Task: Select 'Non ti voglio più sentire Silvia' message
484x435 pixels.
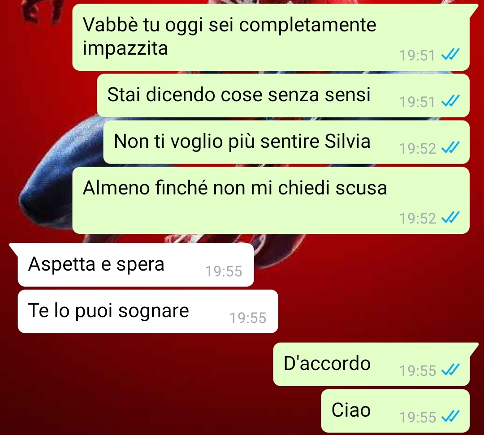Action: pos(286,142)
